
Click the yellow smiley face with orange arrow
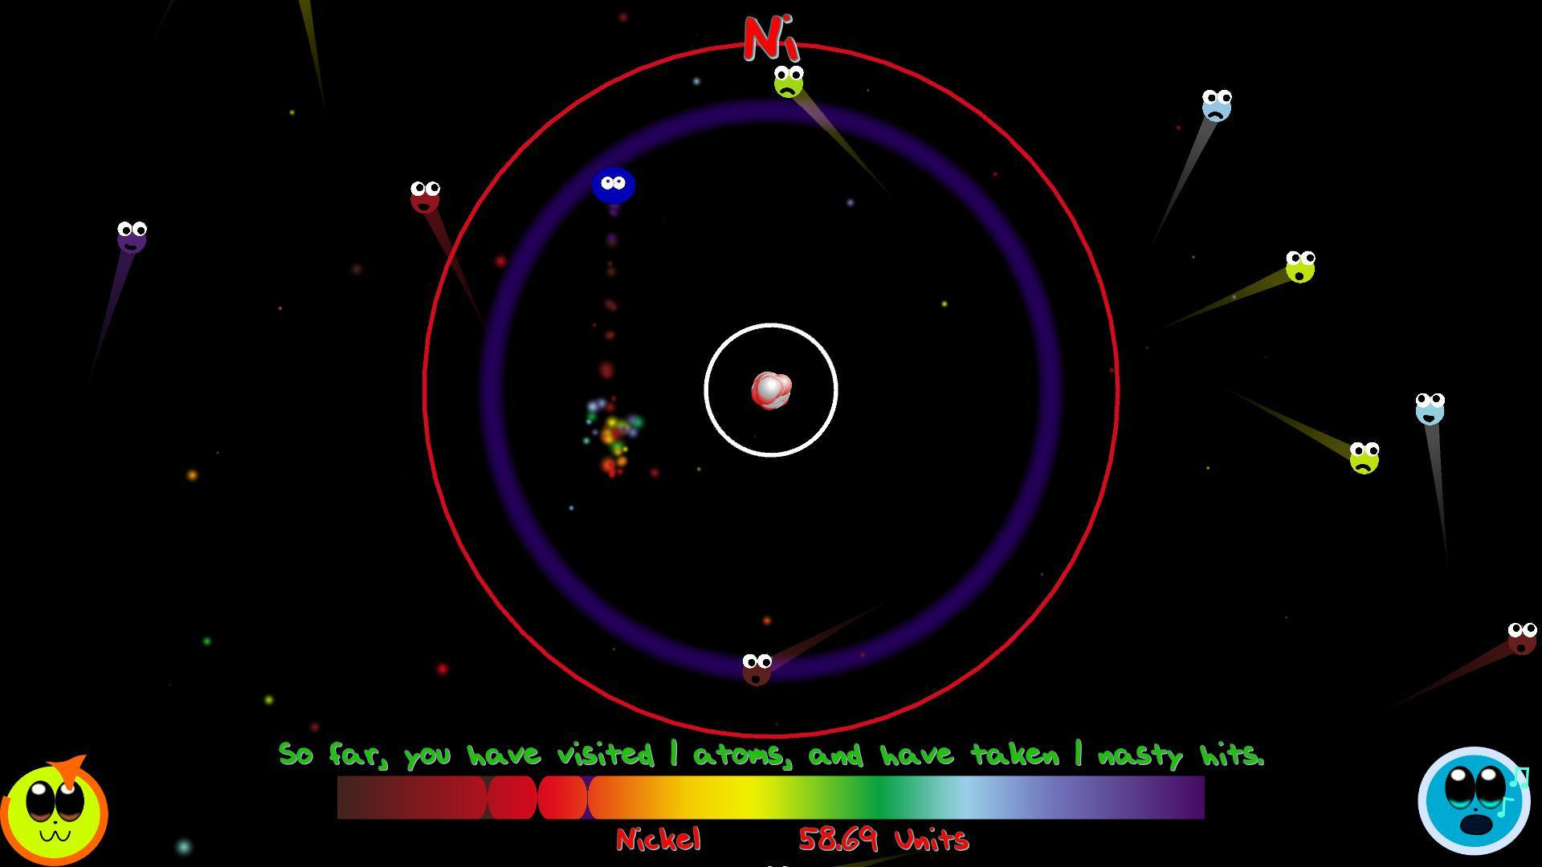(x=55, y=812)
